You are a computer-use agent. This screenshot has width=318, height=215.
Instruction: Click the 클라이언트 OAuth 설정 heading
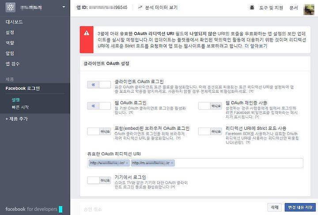click(x=106, y=64)
